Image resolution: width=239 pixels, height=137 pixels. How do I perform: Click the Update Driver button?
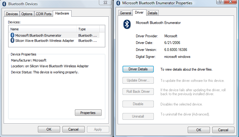point(138,80)
